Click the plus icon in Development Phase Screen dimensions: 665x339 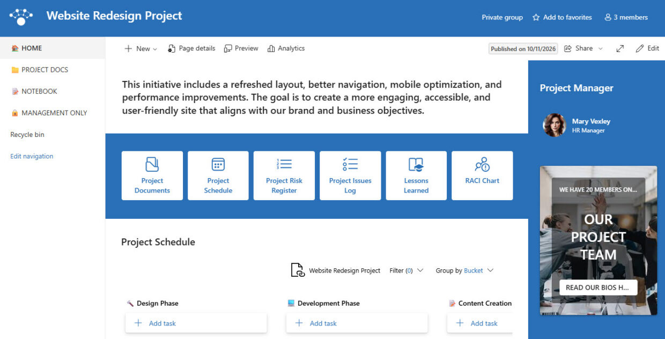(299, 323)
